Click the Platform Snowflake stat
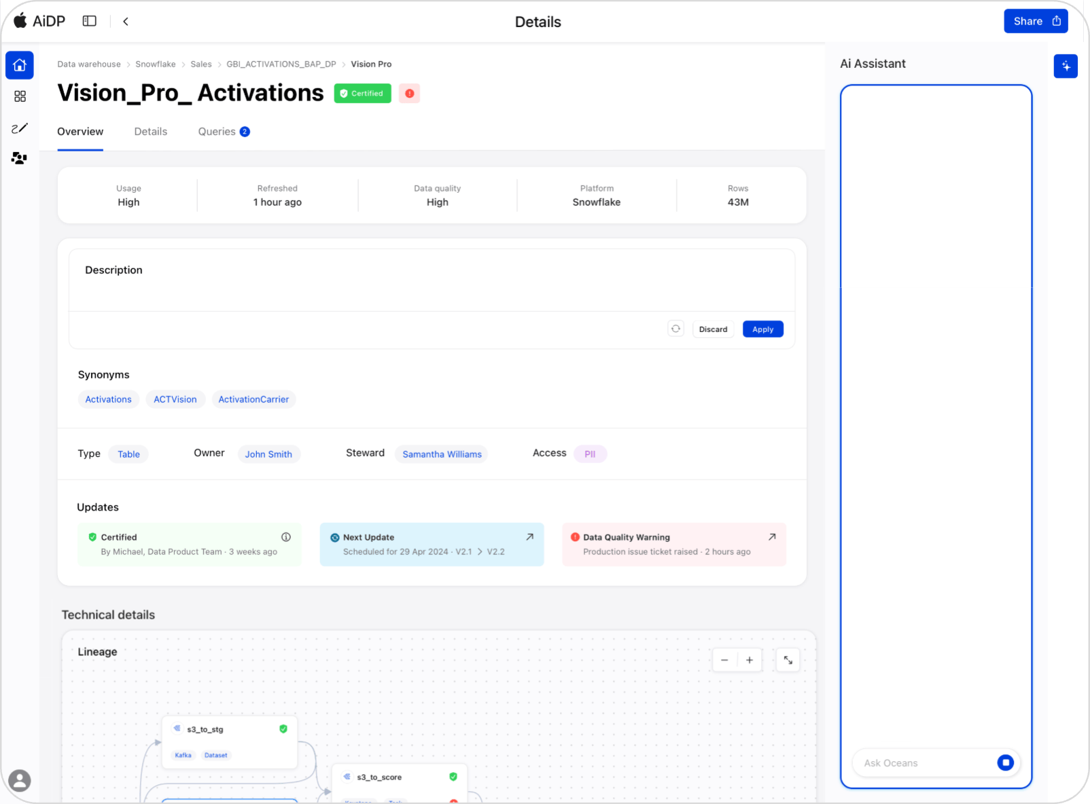This screenshot has width=1090, height=804. coord(597,196)
